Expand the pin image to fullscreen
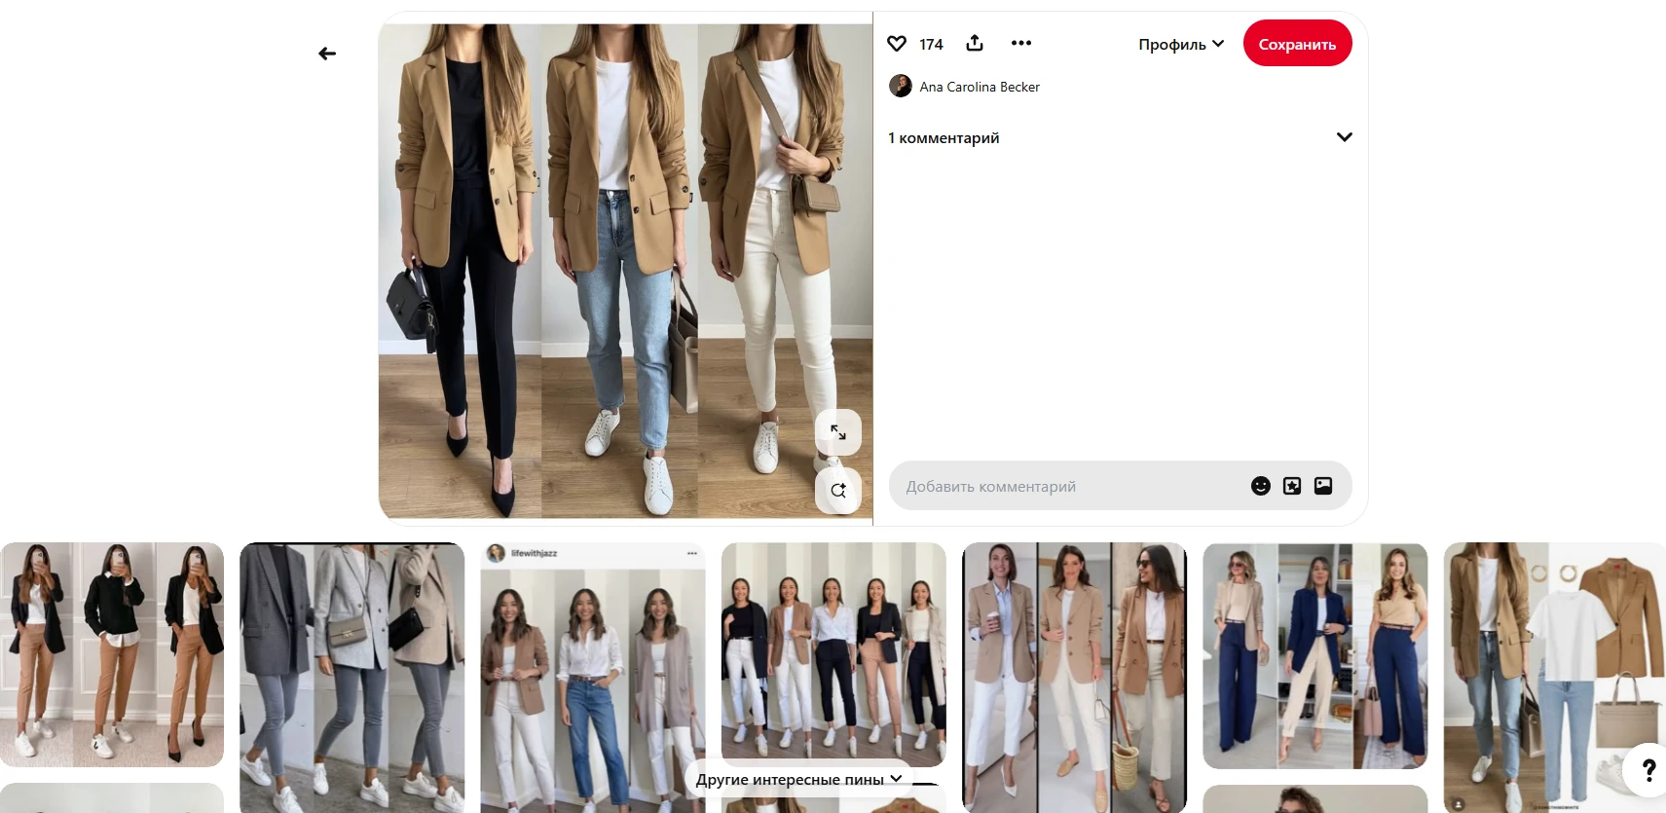The height and width of the screenshot is (813, 1666). (837, 432)
